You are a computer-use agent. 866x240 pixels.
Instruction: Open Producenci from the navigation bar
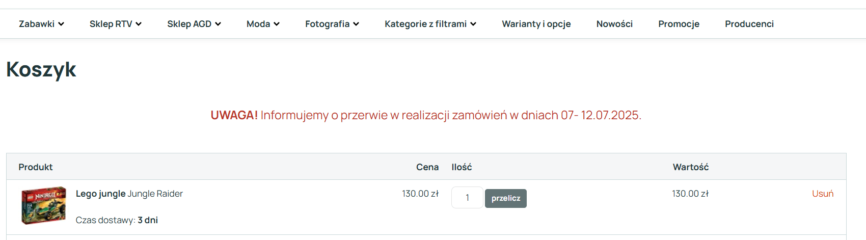tap(749, 24)
